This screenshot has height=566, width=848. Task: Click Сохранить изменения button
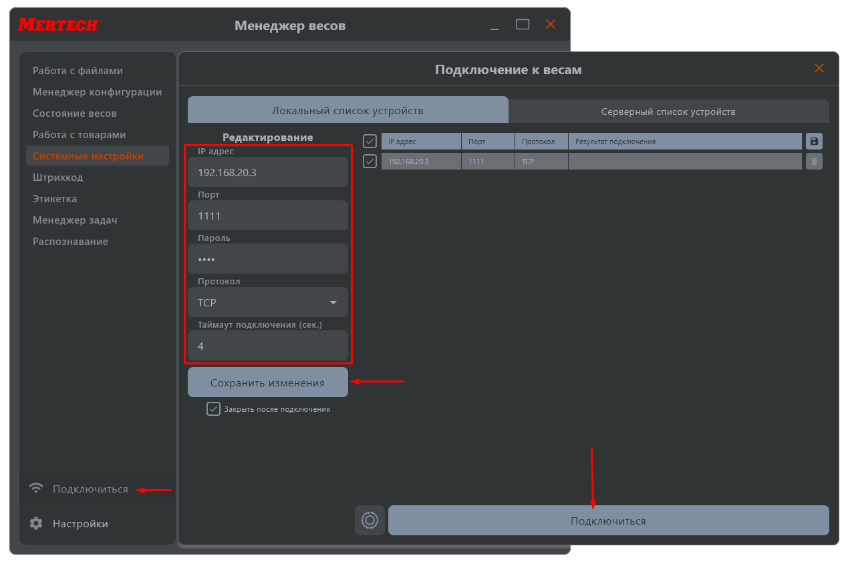pos(267,382)
